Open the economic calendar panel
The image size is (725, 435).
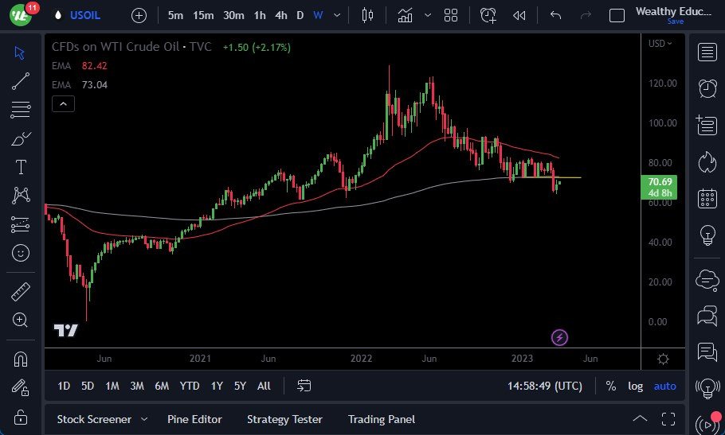(x=707, y=198)
